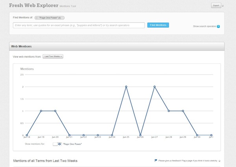Click the "Page One Power" legend label
Screen dimensions: 236x167
click(72, 144)
